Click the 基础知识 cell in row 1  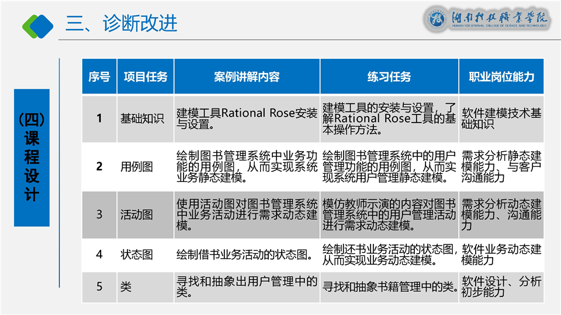tap(142, 118)
